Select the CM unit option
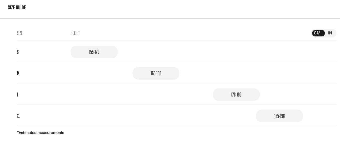 tap(317, 33)
